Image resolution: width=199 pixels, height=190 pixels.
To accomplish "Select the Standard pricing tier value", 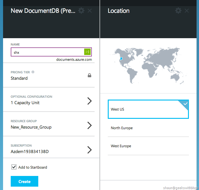I will tap(19, 78).
